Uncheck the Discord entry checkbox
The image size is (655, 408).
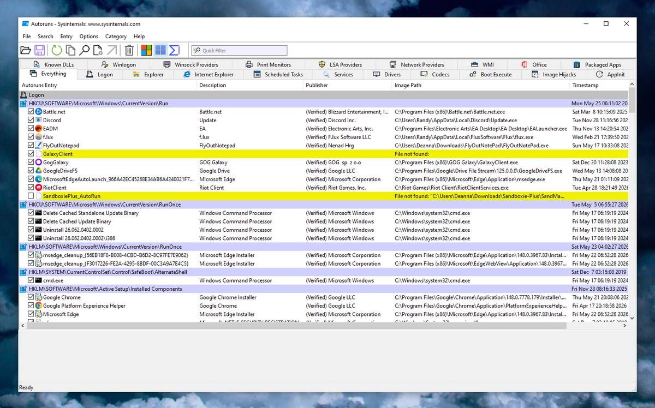pyautogui.click(x=31, y=120)
